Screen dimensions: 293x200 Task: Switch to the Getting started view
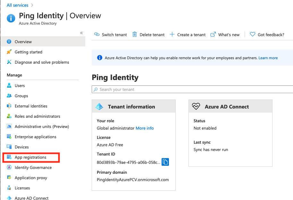(28, 52)
